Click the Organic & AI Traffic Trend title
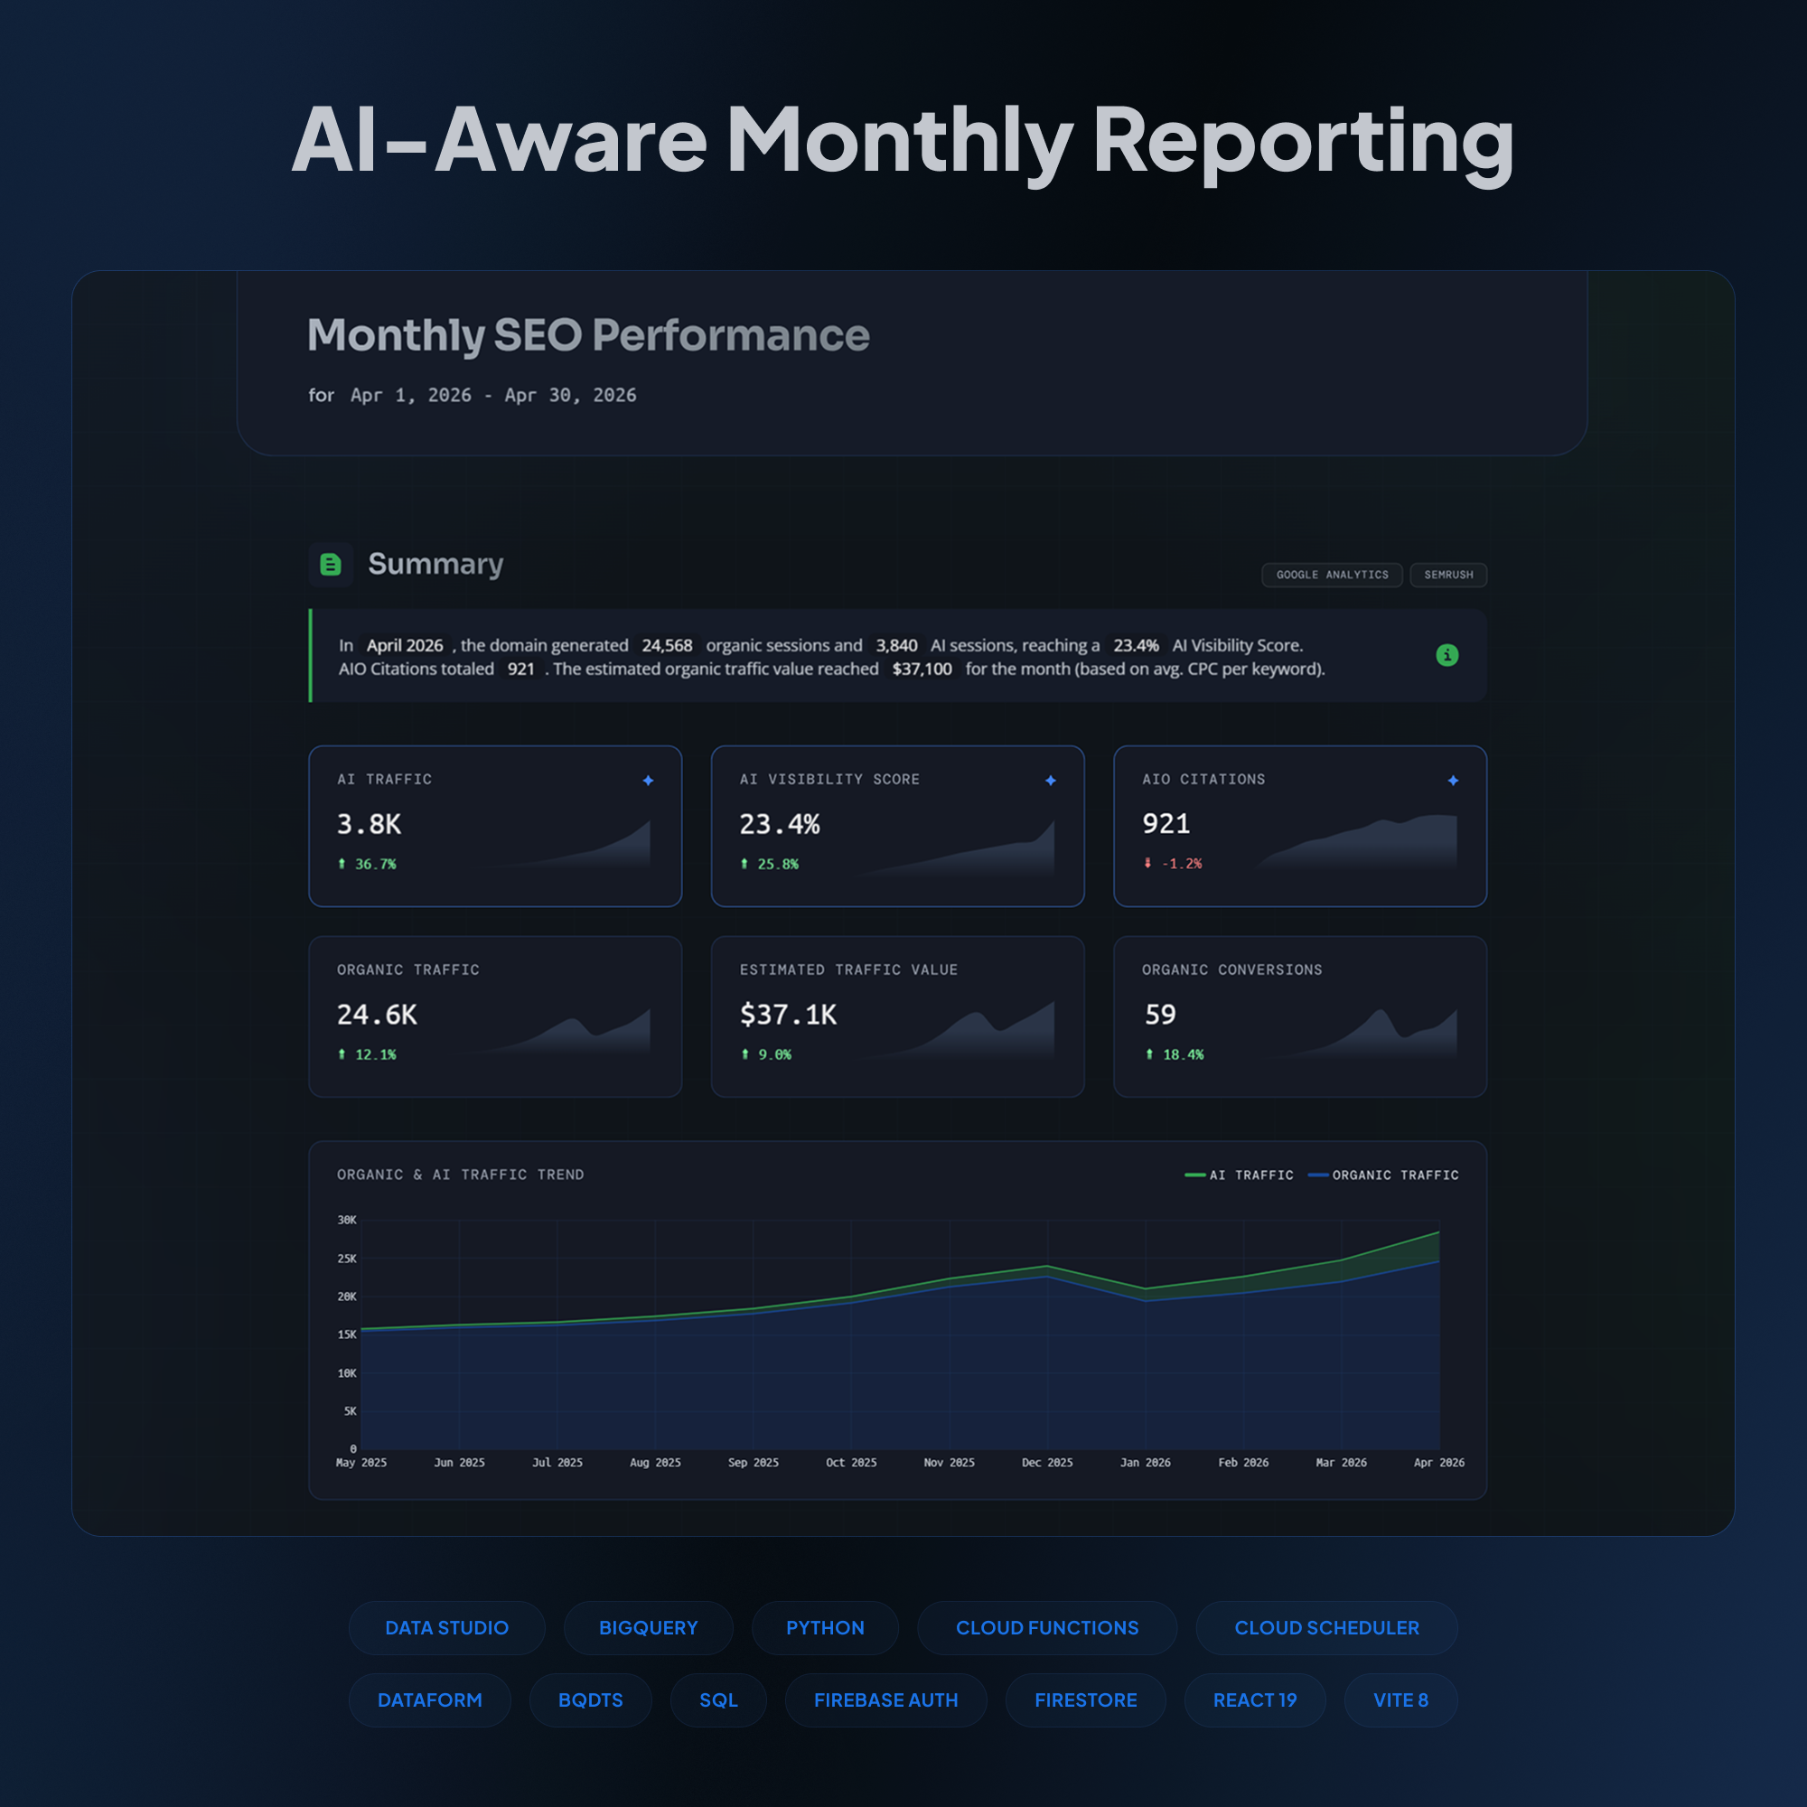The height and width of the screenshot is (1807, 1807). (460, 1175)
